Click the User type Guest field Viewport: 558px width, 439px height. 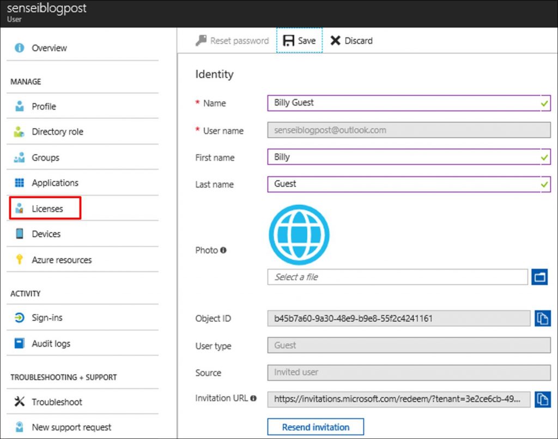409,345
